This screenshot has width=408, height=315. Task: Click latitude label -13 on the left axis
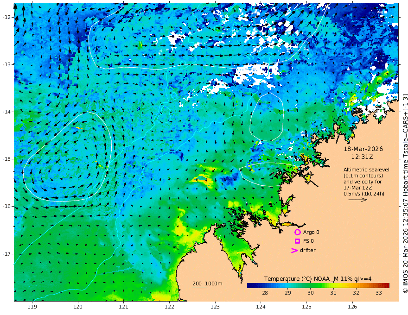coord(7,64)
